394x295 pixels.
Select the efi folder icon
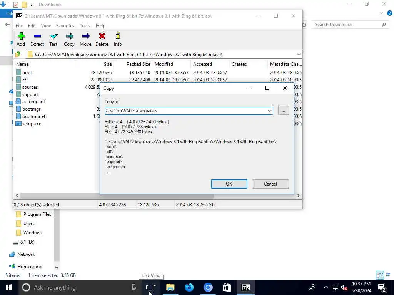coord(18,80)
